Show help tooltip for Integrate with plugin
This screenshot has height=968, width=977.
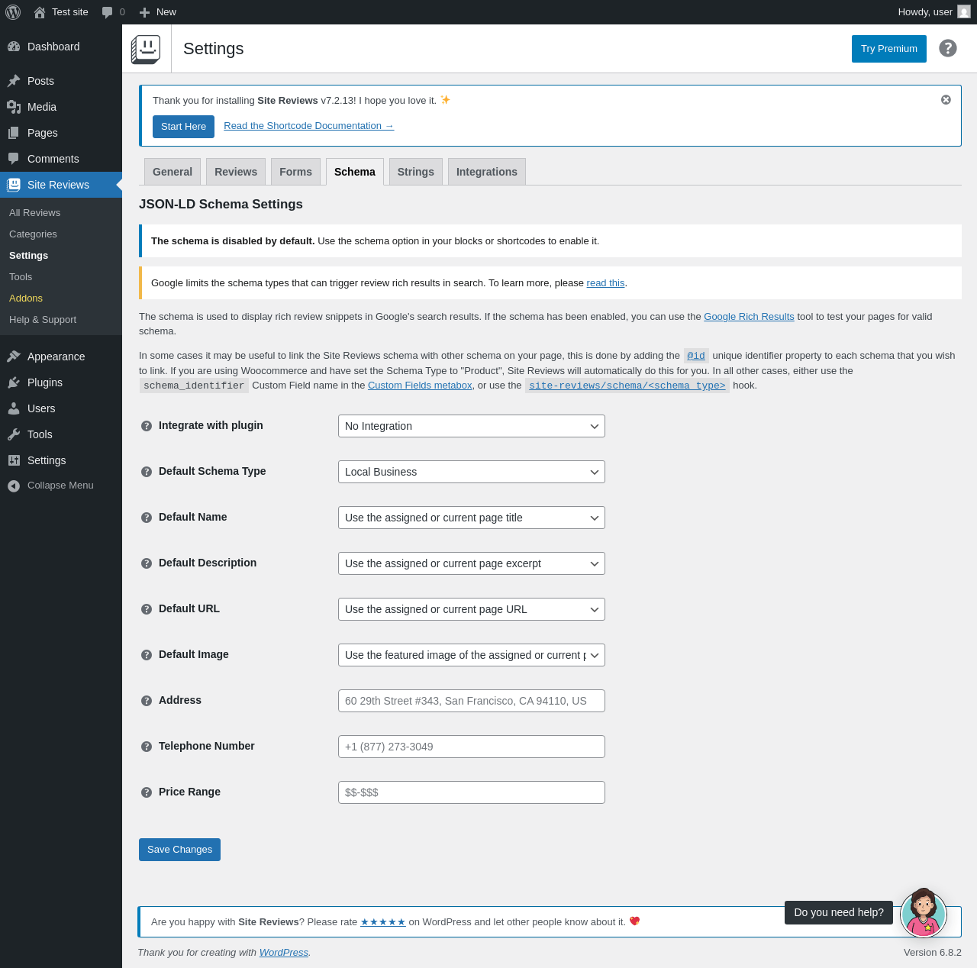(147, 426)
